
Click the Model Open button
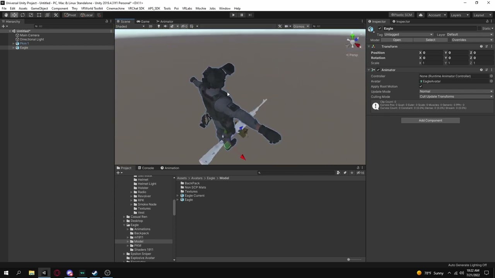pos(397,40)
